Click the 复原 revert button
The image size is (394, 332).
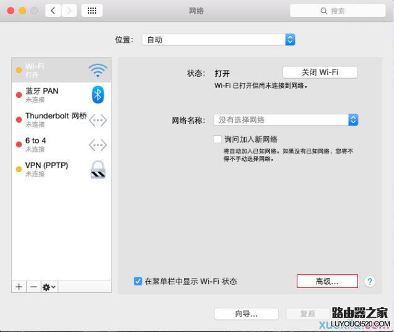(308, 314)
